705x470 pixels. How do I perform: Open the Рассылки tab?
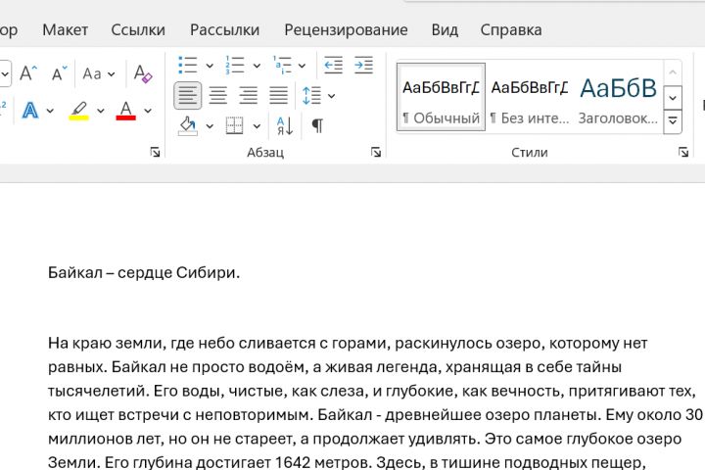[225, 30]
